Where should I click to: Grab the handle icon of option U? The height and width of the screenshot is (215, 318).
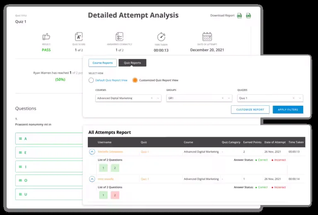pyautogui.click(x=20, y=194)
